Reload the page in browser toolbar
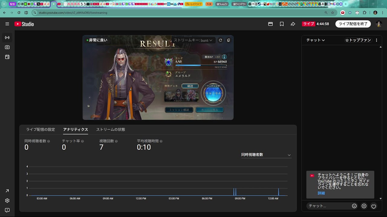Screen dimensions: 387x217 pos(19,13)
